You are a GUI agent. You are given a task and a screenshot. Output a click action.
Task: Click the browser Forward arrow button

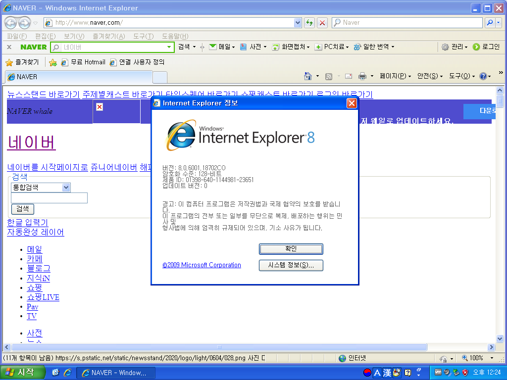click(24, 23)
